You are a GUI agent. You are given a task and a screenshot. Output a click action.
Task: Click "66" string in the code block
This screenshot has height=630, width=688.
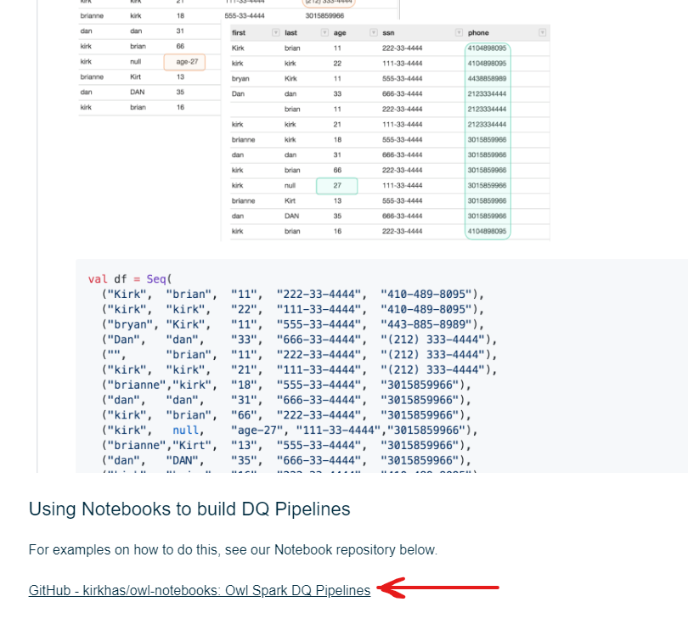click(x=244, y=415)
